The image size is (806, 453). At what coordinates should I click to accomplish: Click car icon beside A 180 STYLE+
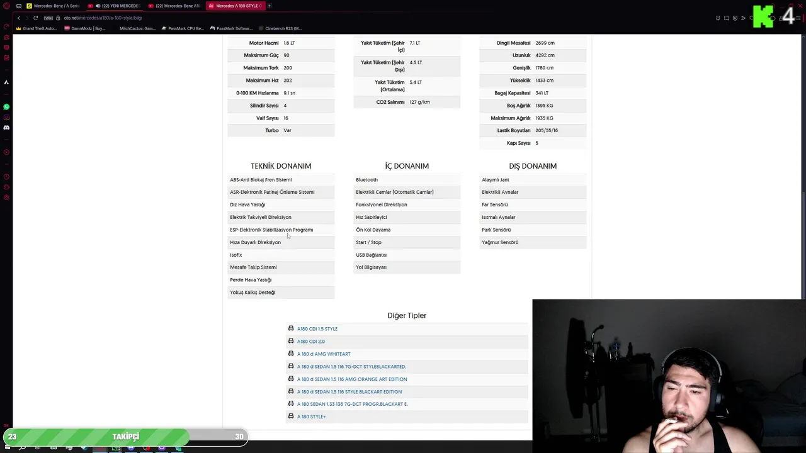291,416
